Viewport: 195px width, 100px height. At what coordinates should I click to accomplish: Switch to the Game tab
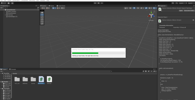51,6
